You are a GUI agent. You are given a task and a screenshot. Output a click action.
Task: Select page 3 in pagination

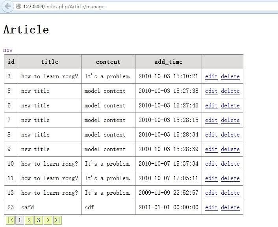(39, 220)
